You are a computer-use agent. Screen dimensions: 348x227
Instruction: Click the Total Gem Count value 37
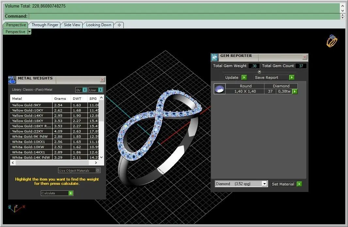pyautogui.click(x=301, y=66)
